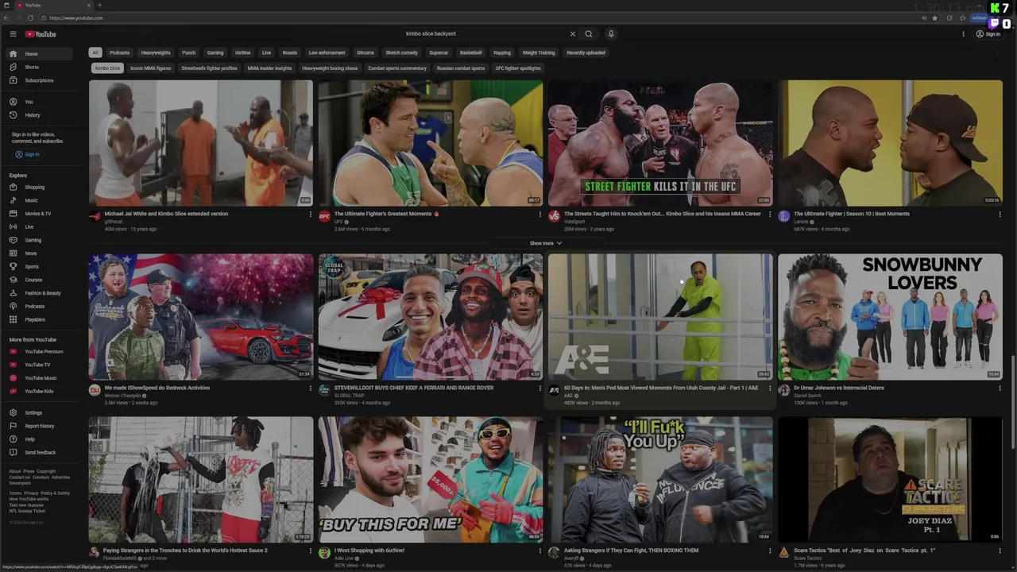This screenshot has width=1017, height=572.
Task: Open options for Season 10 Best Moments
Action: coord(1000,214)
